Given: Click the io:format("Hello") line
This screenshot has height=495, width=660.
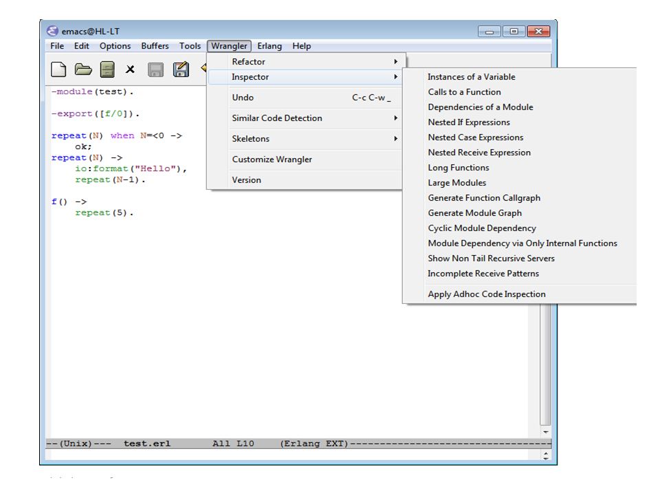Looking at the screenshot, I should click(131, 168).
